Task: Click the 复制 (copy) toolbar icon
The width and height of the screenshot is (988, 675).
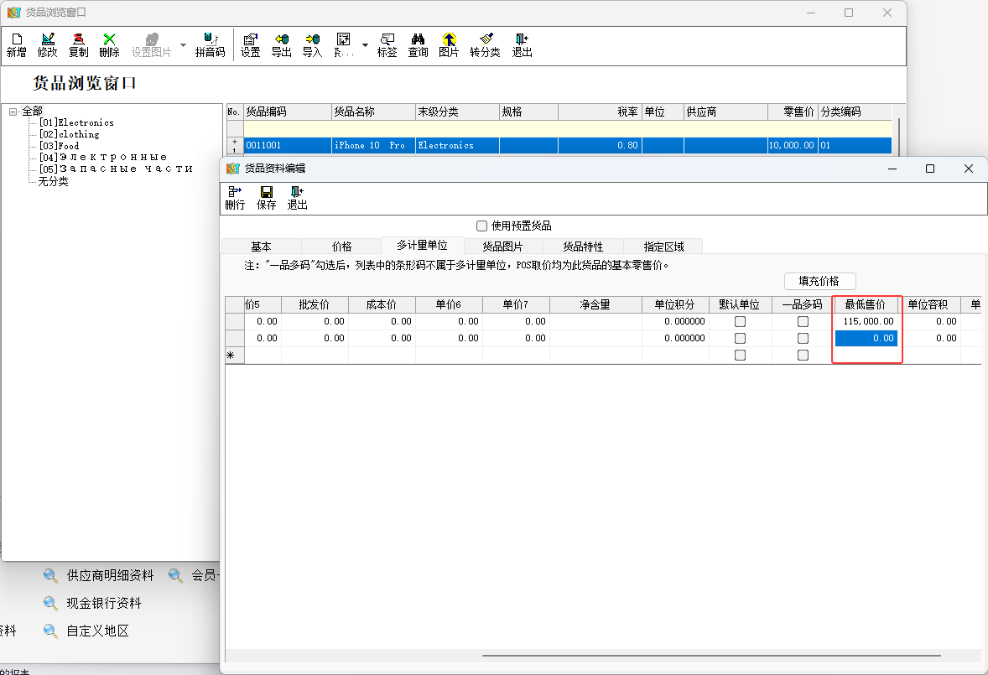Action: pos(78,45)
